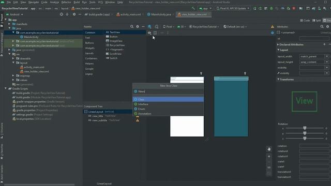Select MainActivity in project tree
This screenshot has height=186, width=331.
[31, 37]
